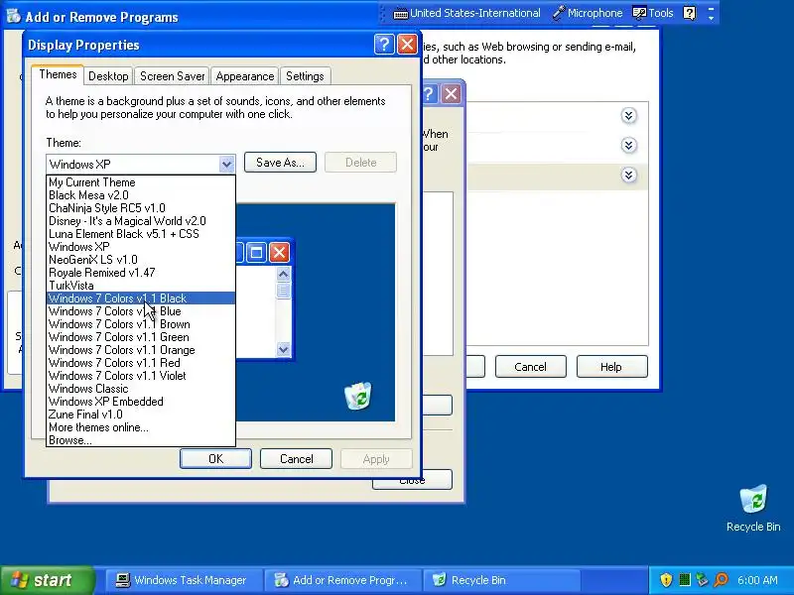The image size is (794, 595).
Task: Open the Tools language bar menu
Action: coord(653,13)
